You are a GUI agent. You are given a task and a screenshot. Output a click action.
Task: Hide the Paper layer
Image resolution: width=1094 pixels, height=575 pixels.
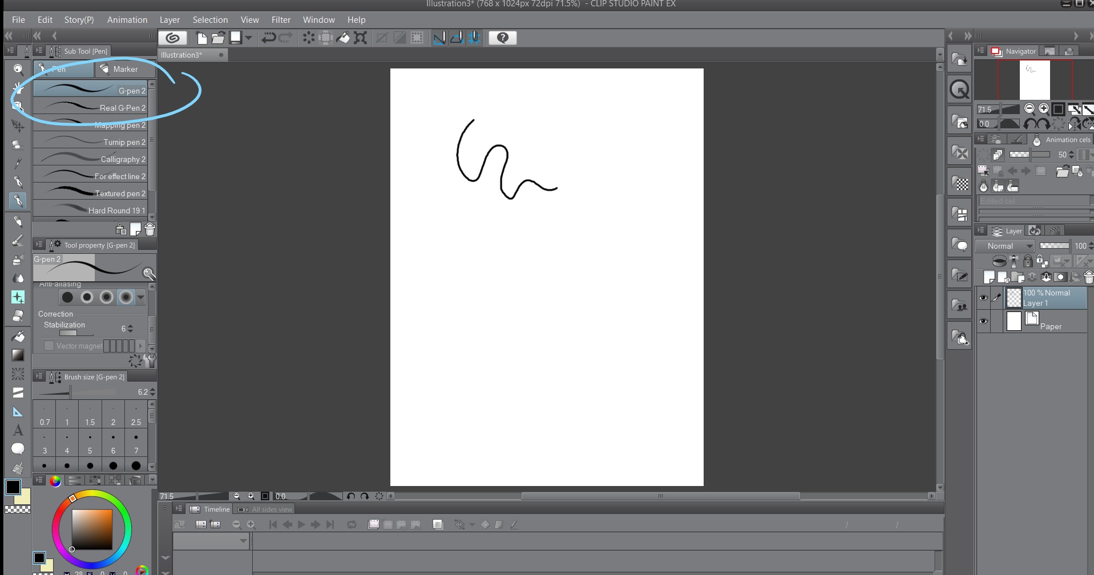[x=984, y=321]
